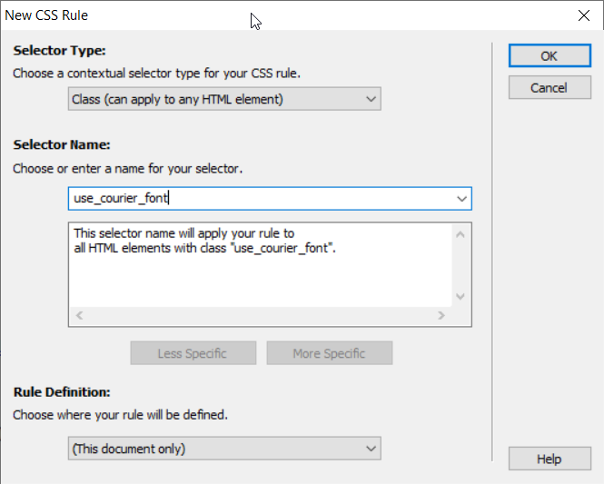Click the description box scroll left arrow
Screen dimensions: 604x484
point(79,316)
